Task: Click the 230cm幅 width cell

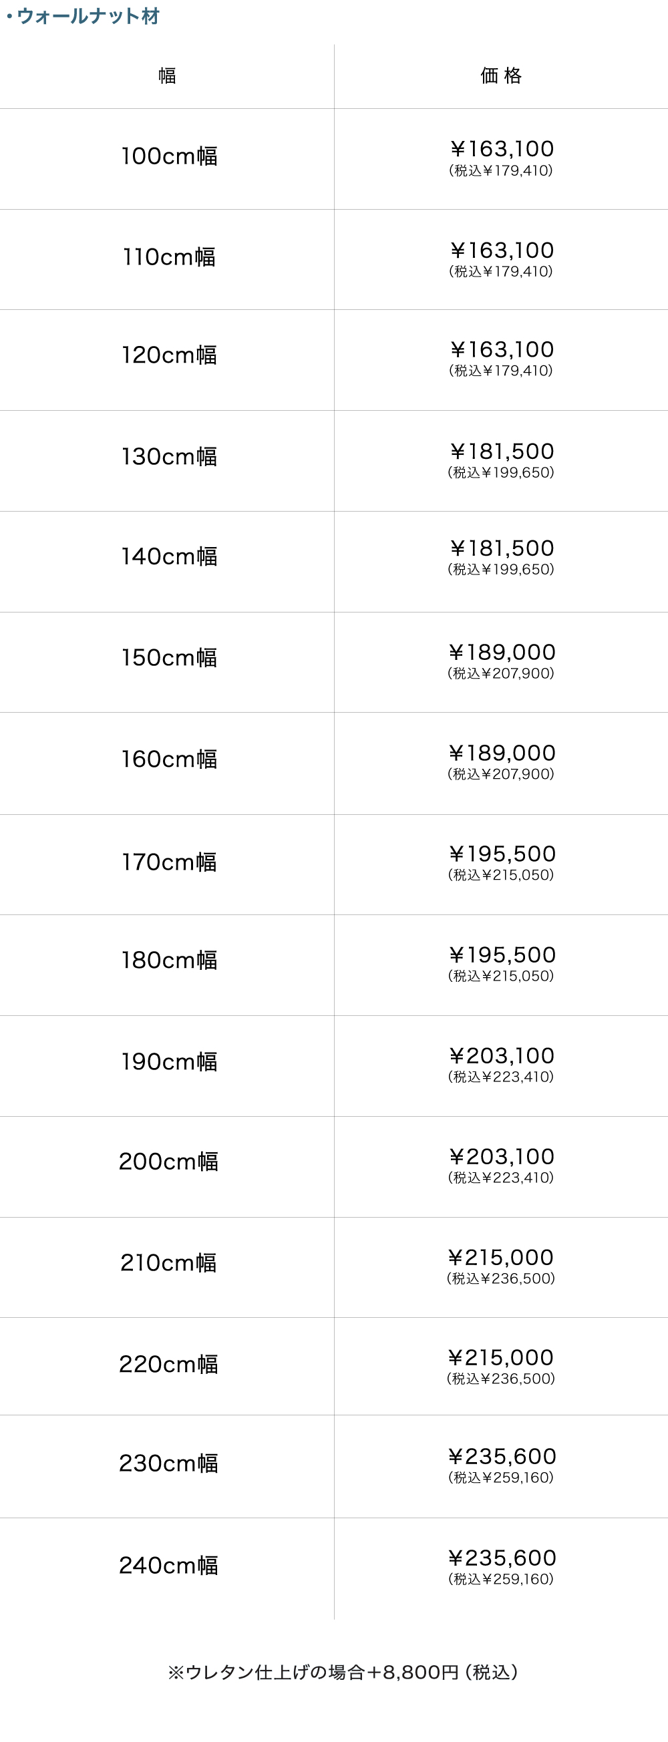Action: coord(169,1463)
